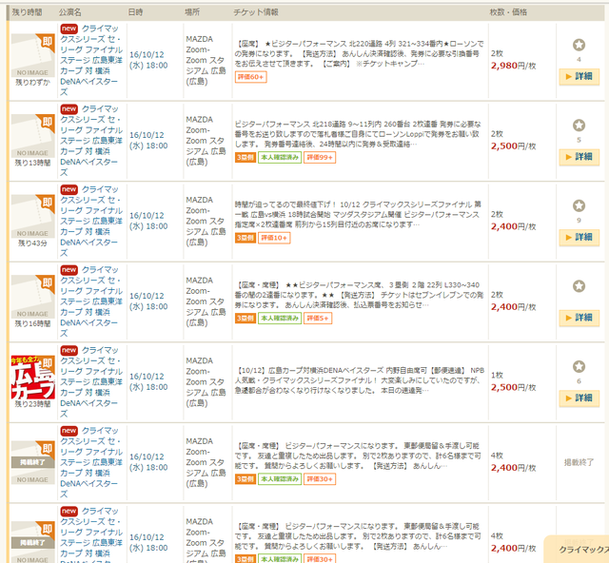This screenshot has height=563, width=609.
Task: Click the NO IMAGE thumbnail labeled 残り43分
Action: pos(32,216)
